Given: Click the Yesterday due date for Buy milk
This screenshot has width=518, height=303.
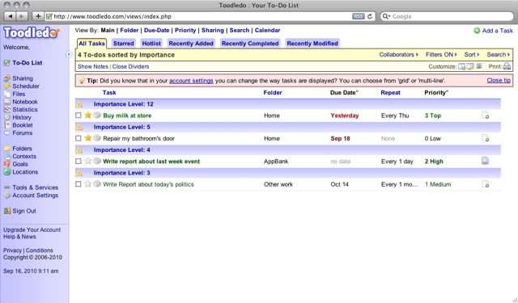Looking at the screenshot, I should tap(345, 116).
